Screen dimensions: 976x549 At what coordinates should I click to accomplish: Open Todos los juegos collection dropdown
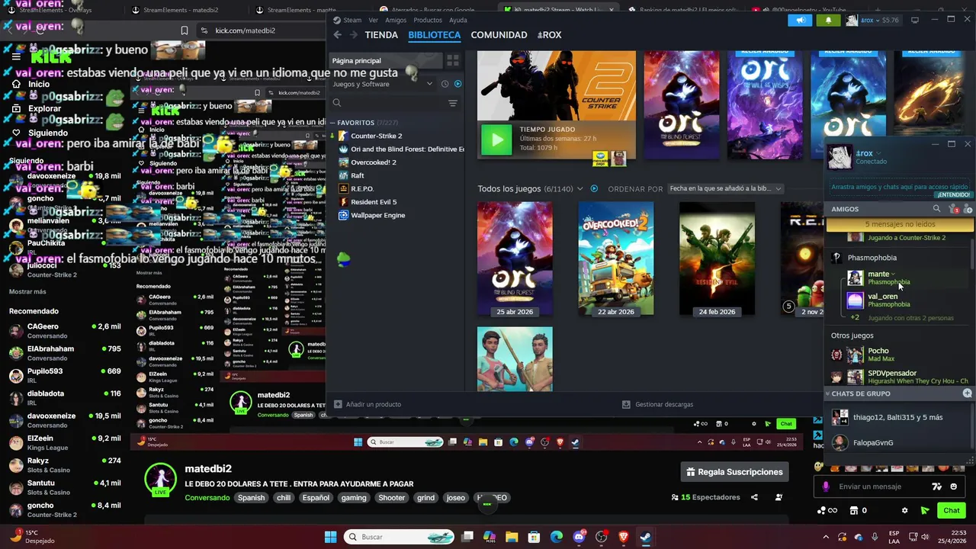(x=579, y=188)
